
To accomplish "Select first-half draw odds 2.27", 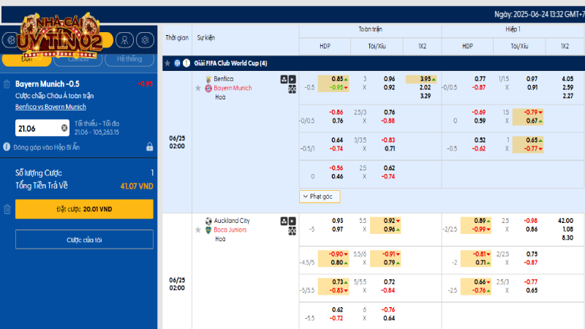I will click(567, 97).
